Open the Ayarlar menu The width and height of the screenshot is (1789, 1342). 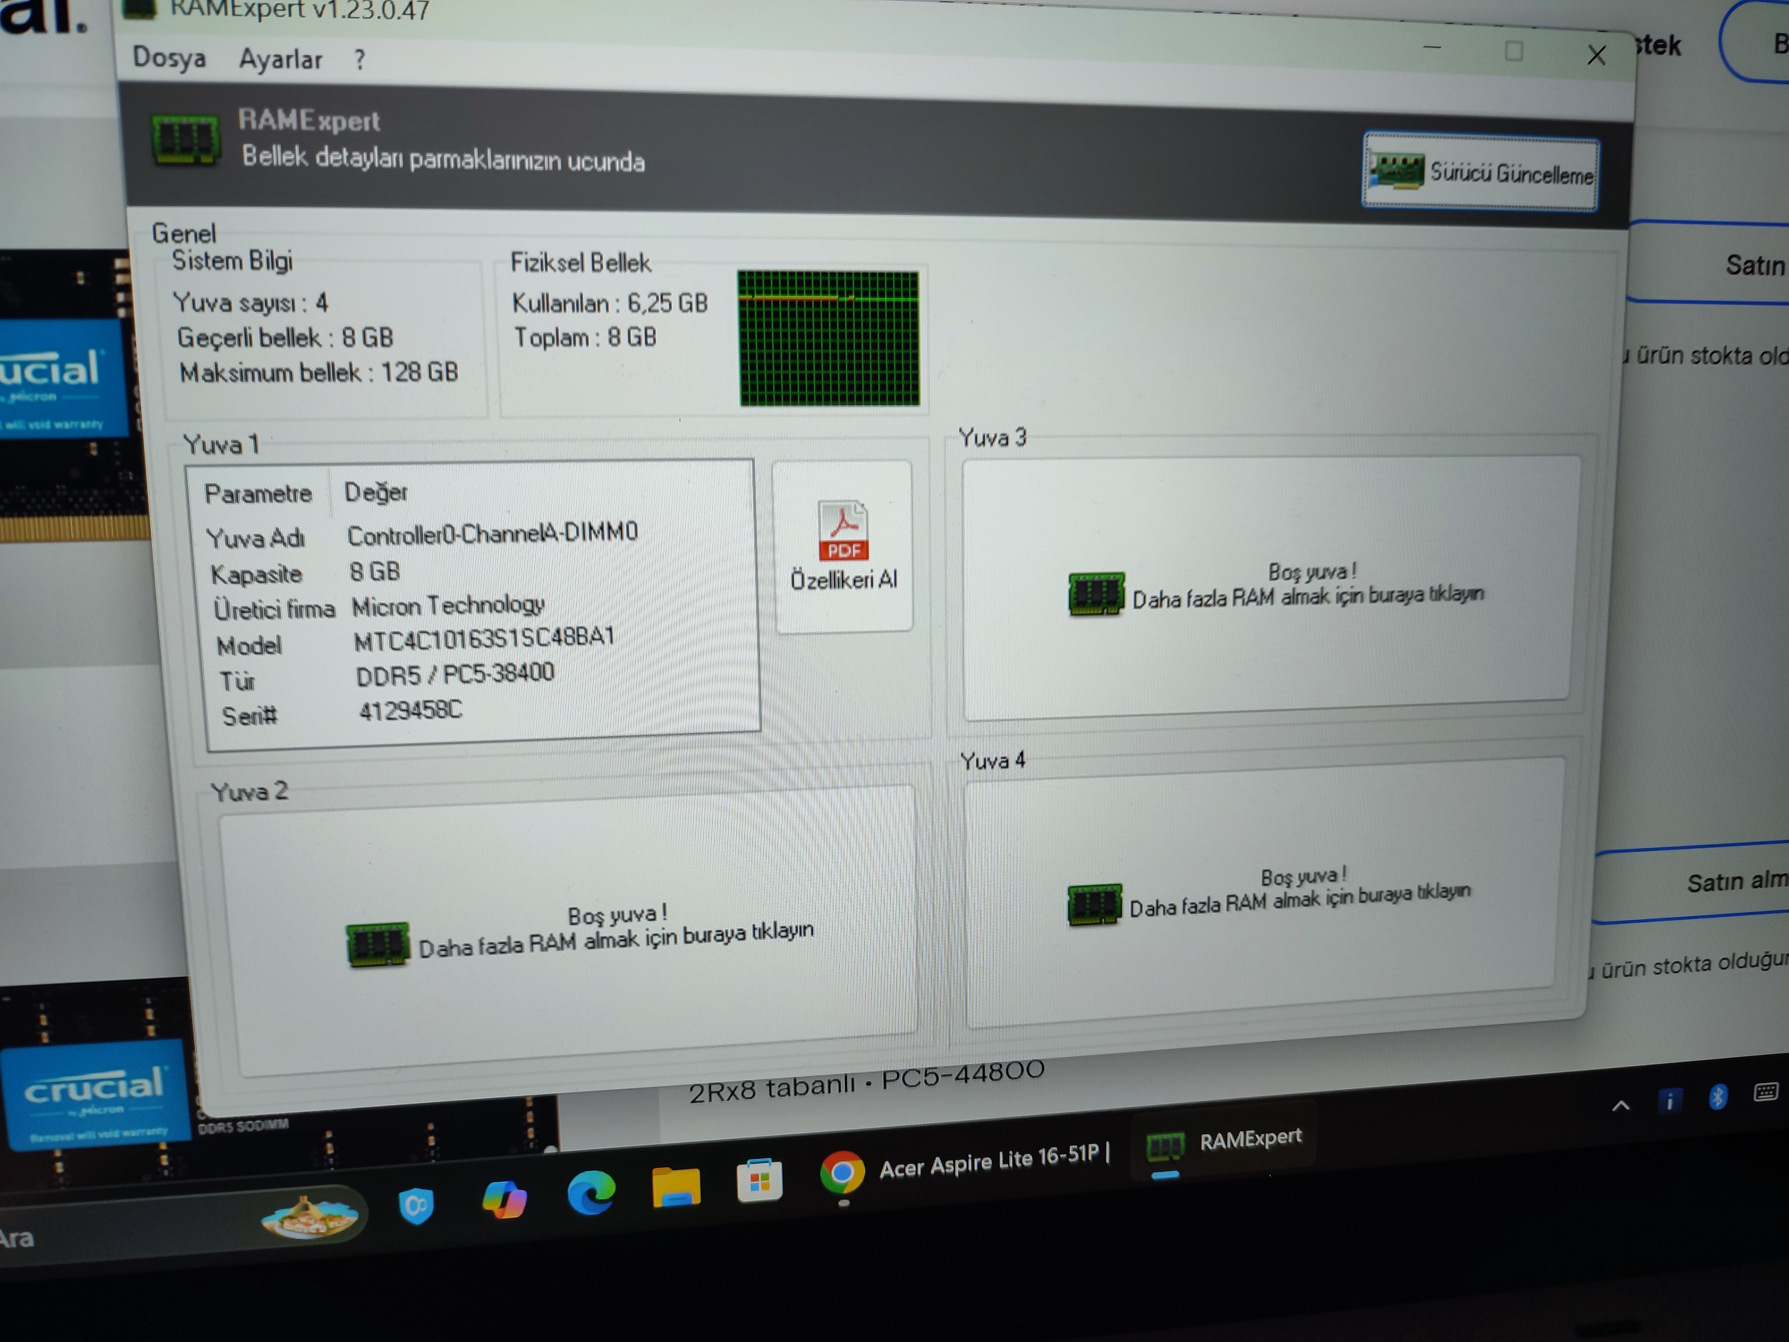click(x=280, y=60)
